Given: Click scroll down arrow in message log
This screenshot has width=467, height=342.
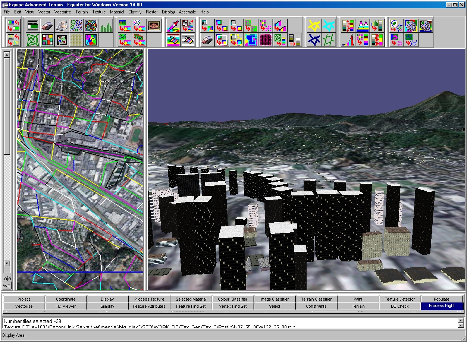Looking at the screenshot, I should [x=461, y=326].
